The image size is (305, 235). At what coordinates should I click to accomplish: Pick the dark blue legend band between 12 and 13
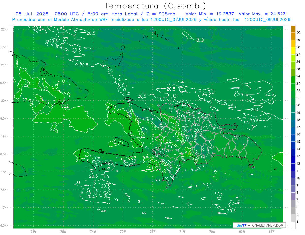tap(293, 160)
